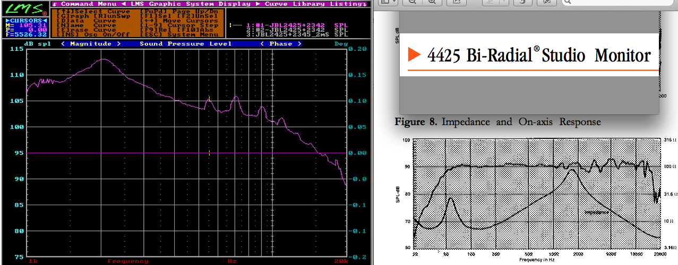Screen dimensions: 678x265
Task: Click the Hz label below the graph
Action: click(x=232, y=261)
